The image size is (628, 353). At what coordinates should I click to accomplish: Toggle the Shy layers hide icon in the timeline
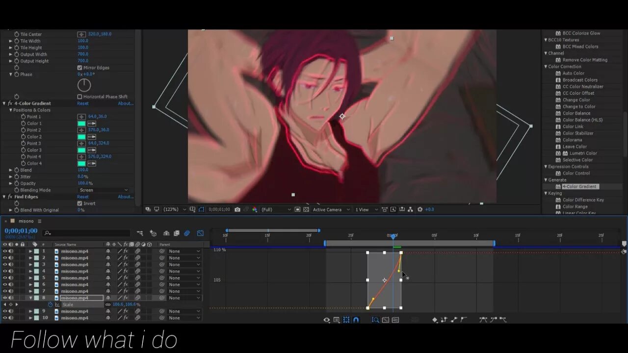coord(166,233)
